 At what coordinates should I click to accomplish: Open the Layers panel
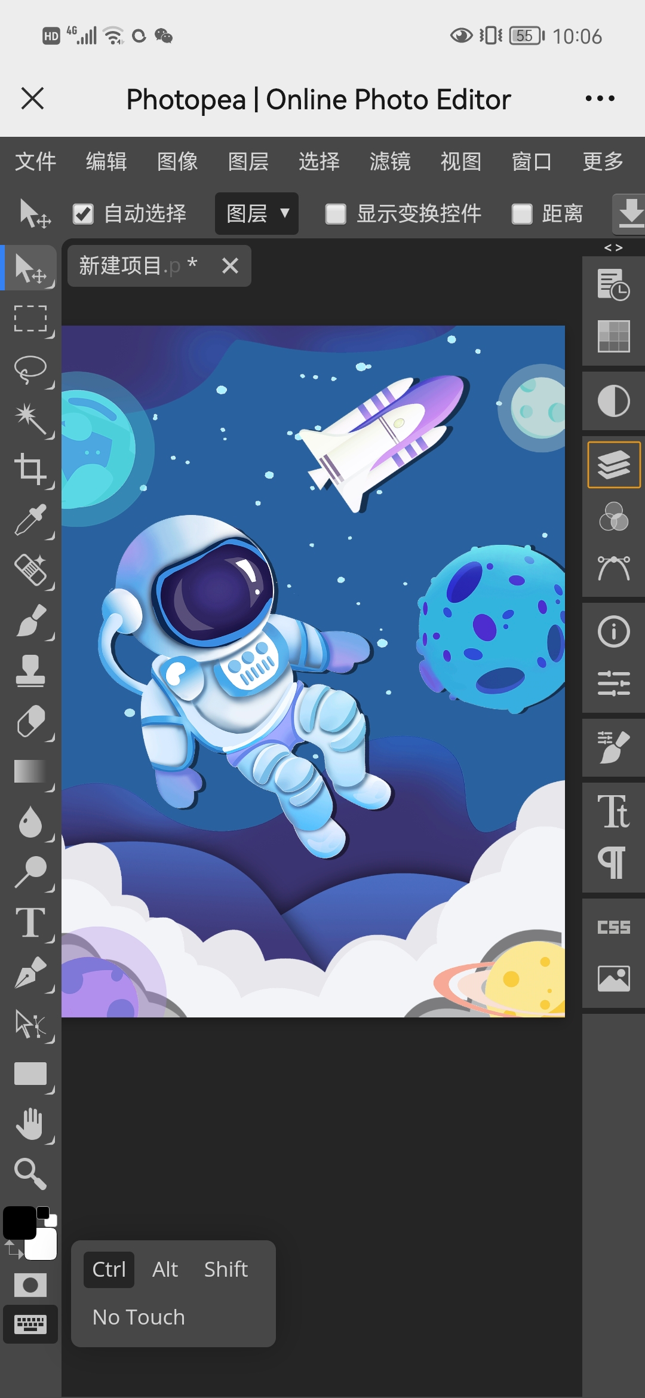tap(614, 465)
